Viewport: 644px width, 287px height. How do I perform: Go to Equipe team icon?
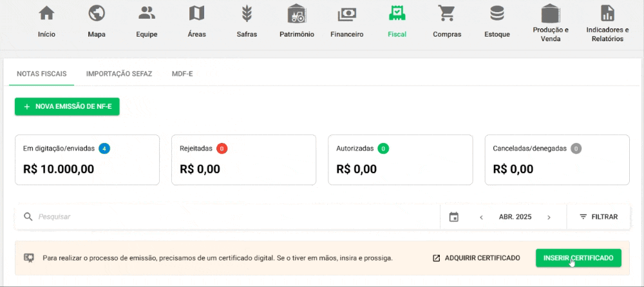click(147, 14)
